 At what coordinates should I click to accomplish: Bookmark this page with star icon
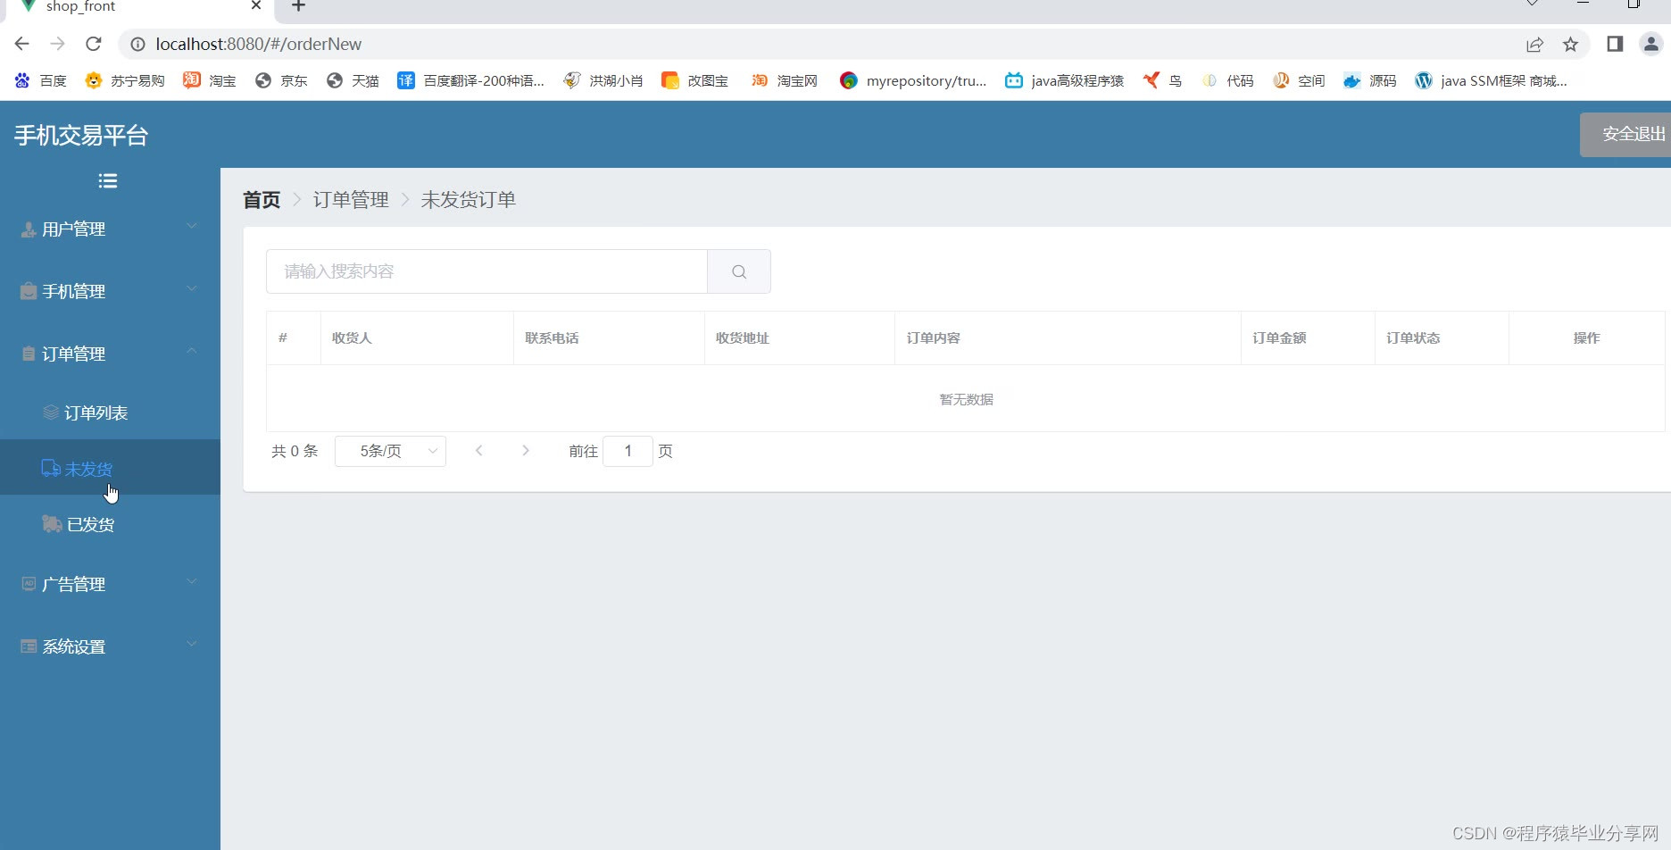pos(1571,44)
